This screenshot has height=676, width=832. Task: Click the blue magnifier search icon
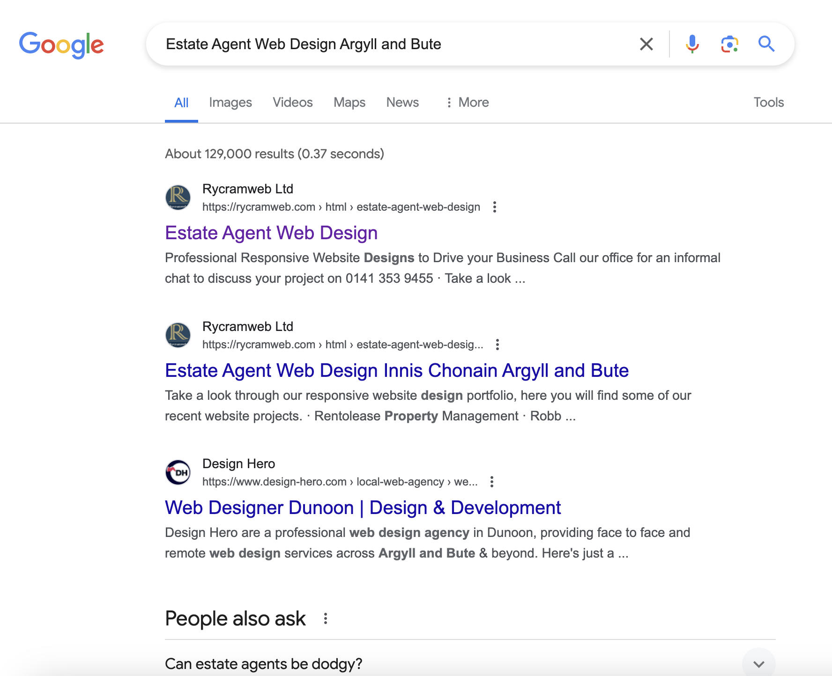[x=766, y=44]
